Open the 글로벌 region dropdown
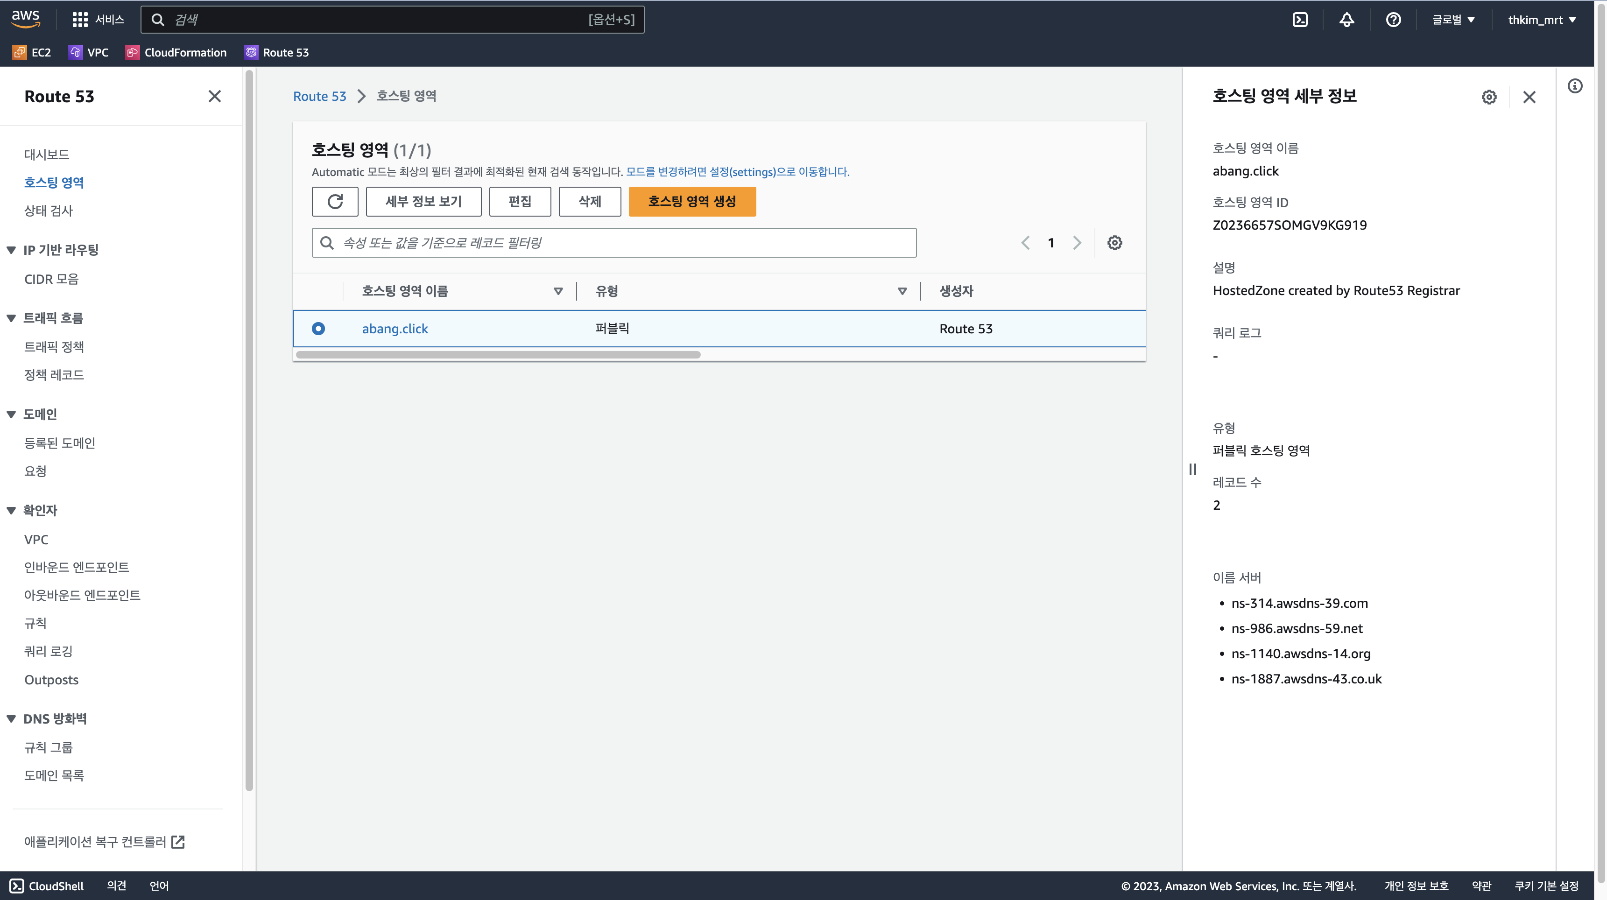1607x900 pixels. coord(1453,20)
